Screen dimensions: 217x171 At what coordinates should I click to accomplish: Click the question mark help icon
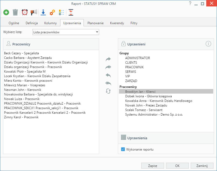coord(190,3)
